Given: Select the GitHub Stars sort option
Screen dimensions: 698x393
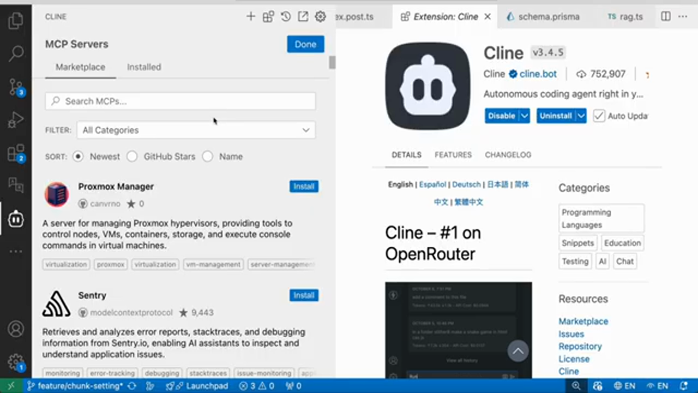Looking at the screenshot, I should (132, 156).
